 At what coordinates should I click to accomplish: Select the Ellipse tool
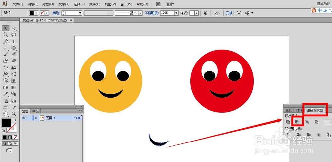[14, 48]
